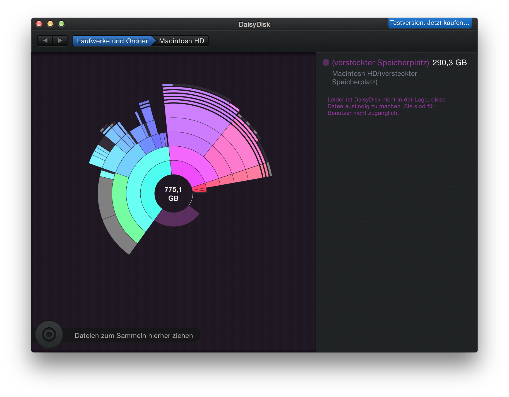Click the forward navigation arrow
The height and width of the screenshot is (397, 509).
click(60, 41)
